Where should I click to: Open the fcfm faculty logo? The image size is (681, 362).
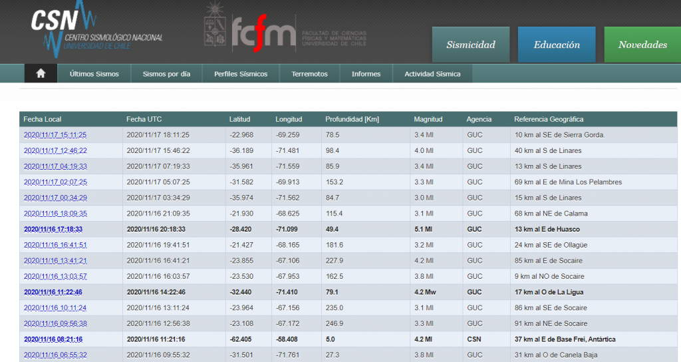[263, 33]
